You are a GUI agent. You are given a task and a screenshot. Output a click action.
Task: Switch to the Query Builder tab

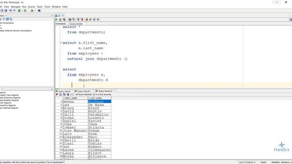coord(77,24)
